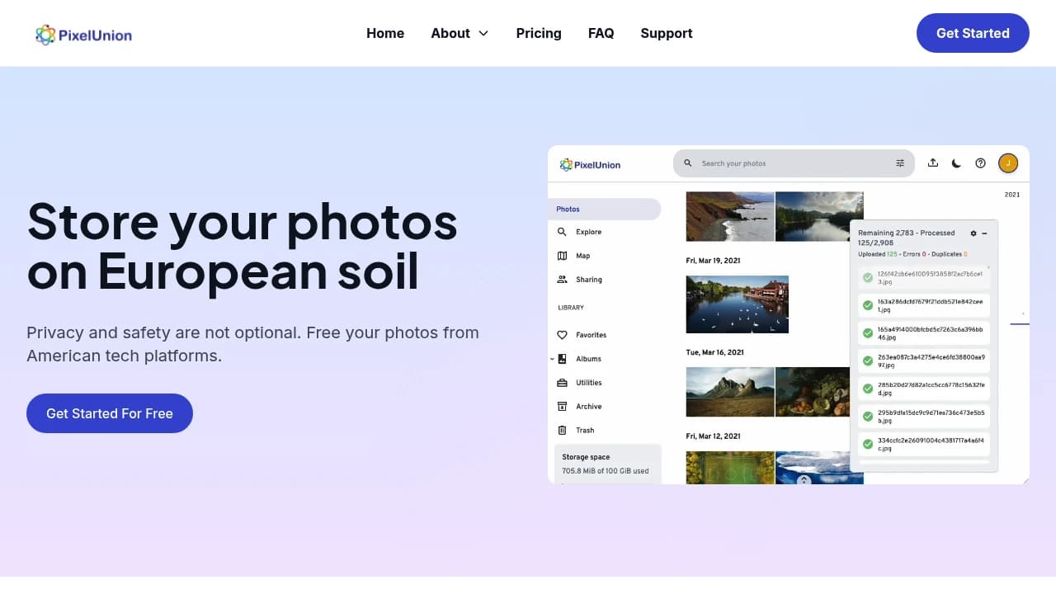Click checkmark for 165a4914000bfcbd5c7263c6a396bb46.jpg
The width and height of the screenshot is (1056, 594).
pyautogui.click(x=868, y=333)
